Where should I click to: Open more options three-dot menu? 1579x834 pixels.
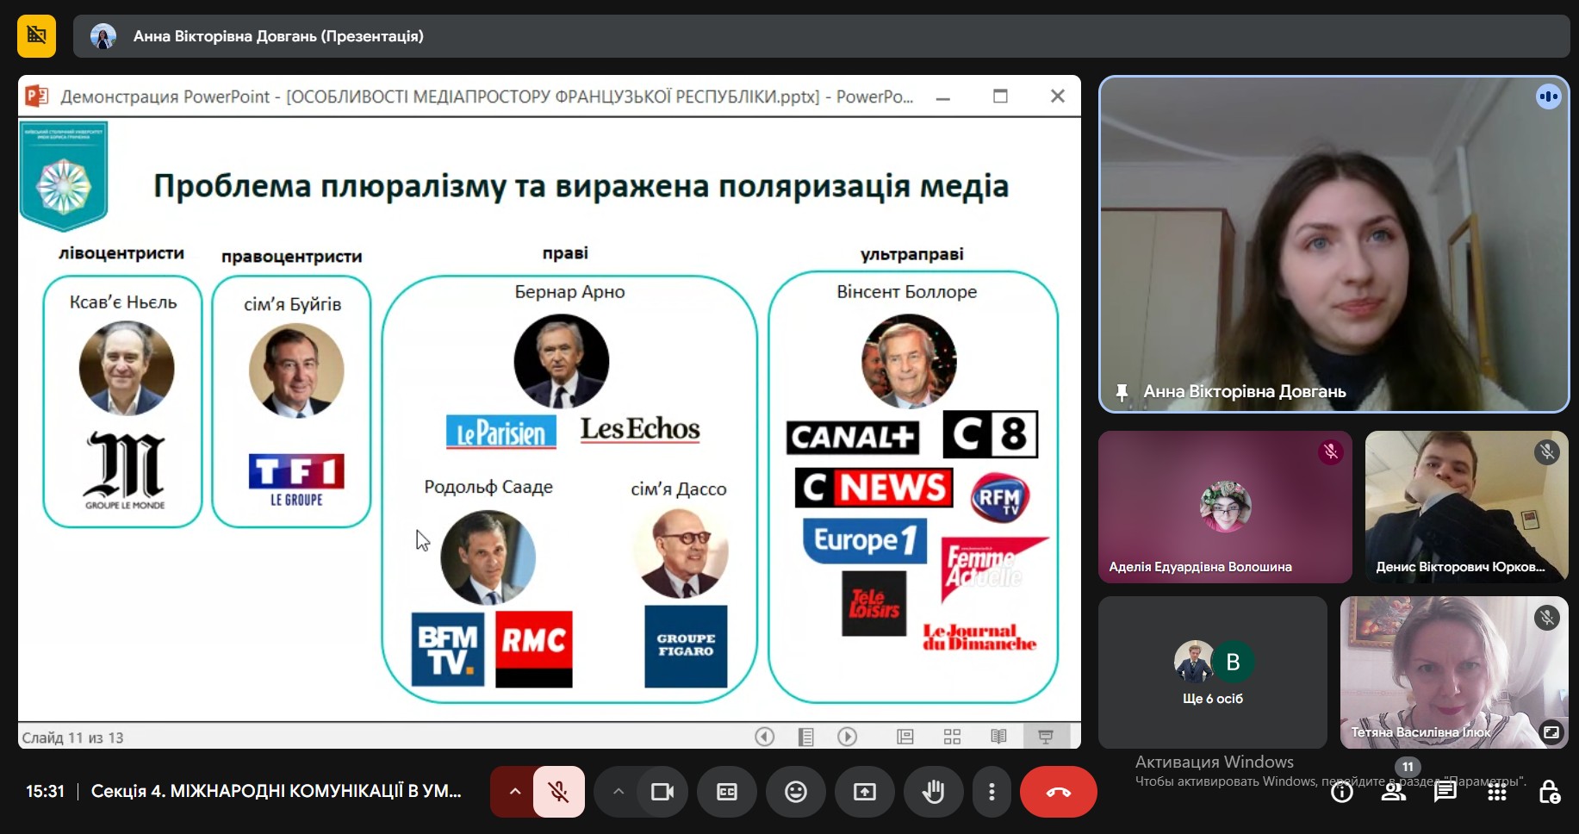point(992,792)
